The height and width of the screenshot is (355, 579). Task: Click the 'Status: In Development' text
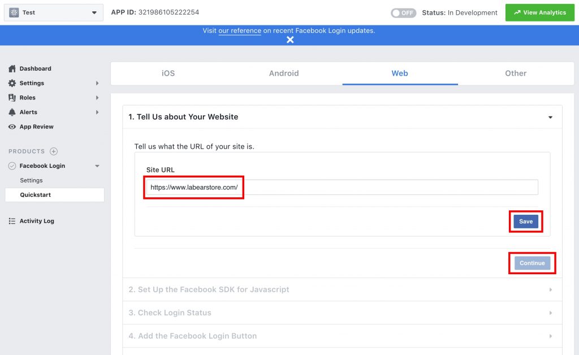point(460,12)
